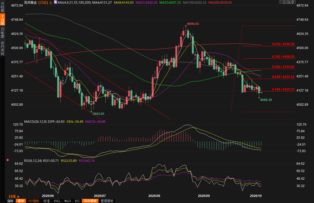
Task: Click the red target marker beside RSI panel
Action: 8,160
